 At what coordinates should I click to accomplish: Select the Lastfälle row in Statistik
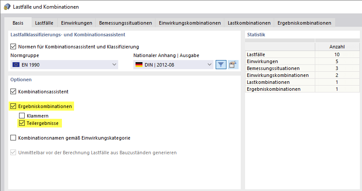tap(302, 54)
